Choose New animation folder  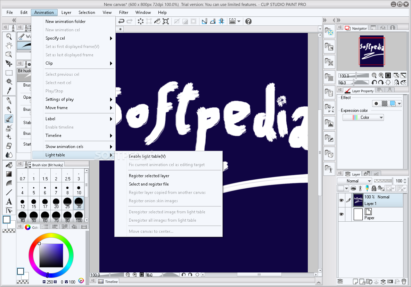click(x=73, y=22)
